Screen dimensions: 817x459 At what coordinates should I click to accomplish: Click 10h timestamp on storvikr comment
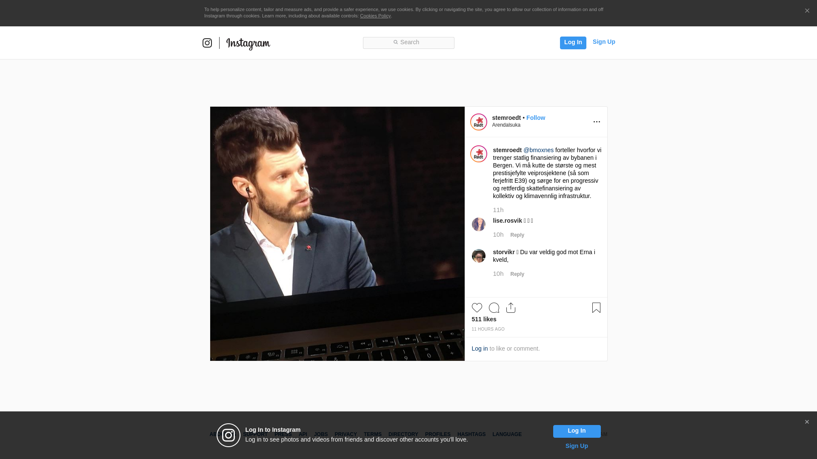tap(498, 274)
